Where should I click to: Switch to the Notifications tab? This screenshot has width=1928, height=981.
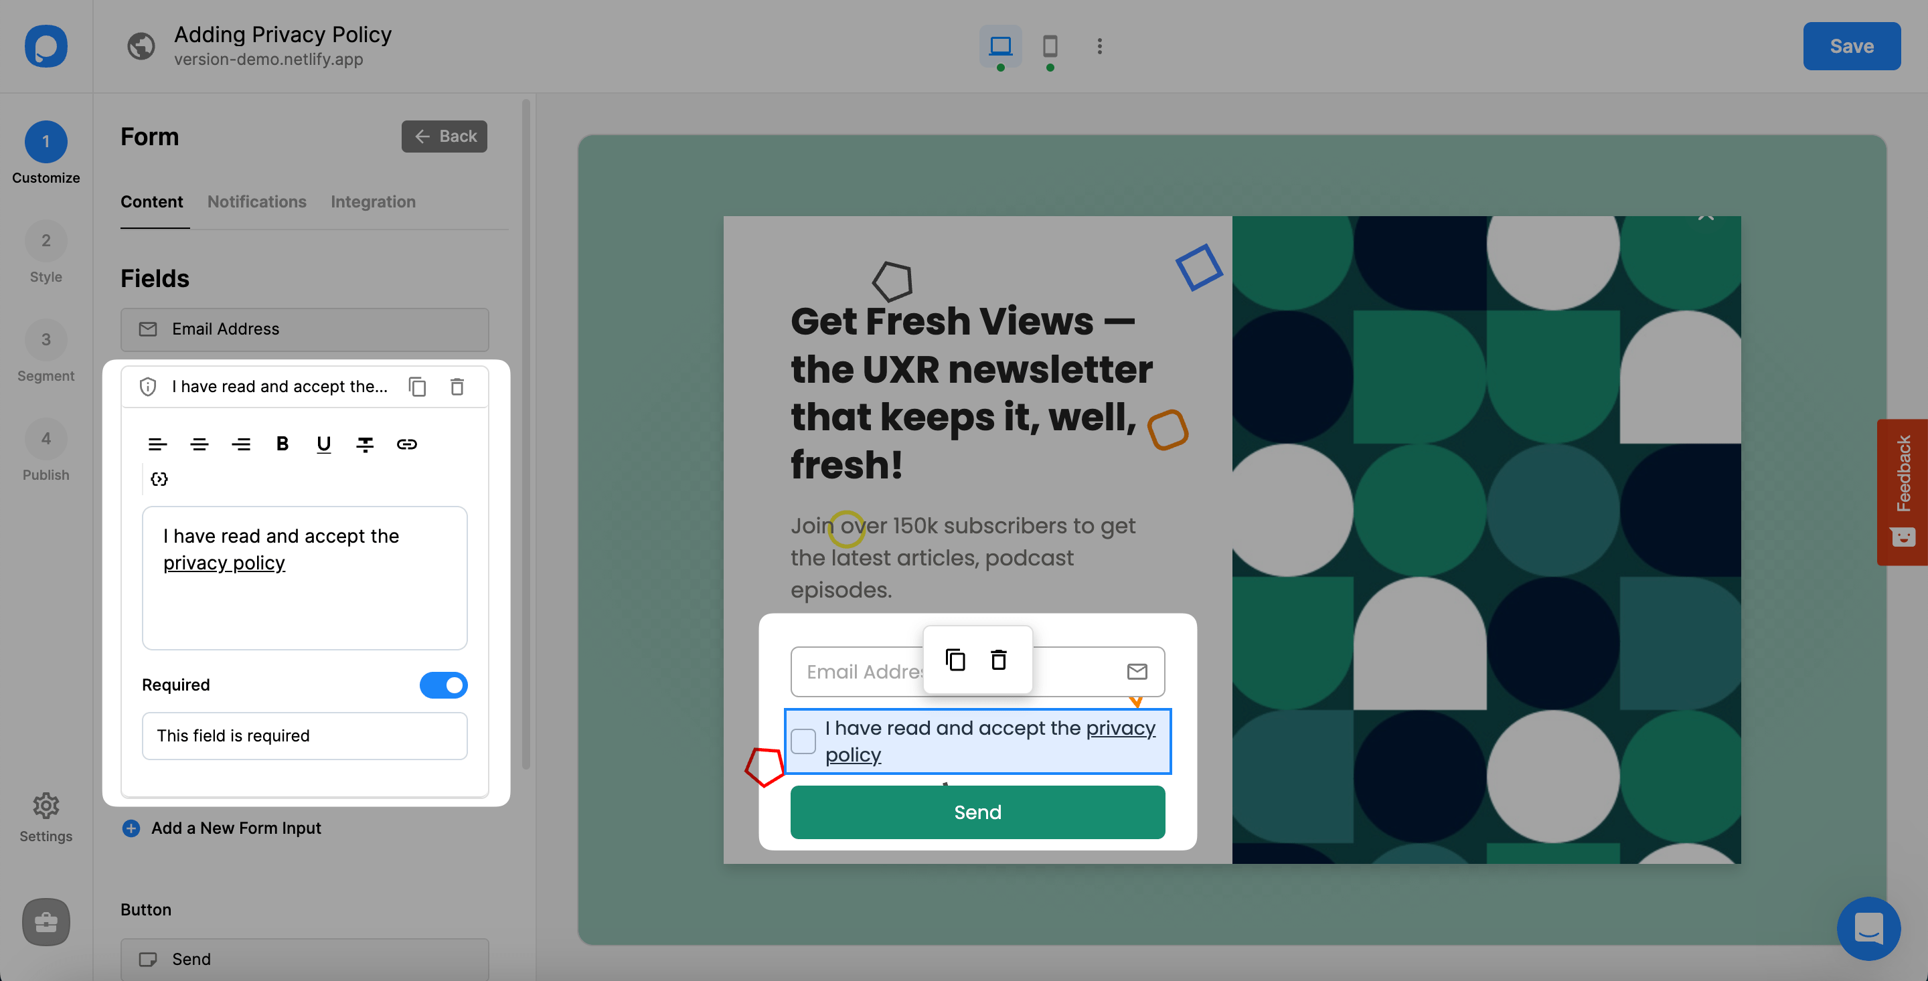(256, 201)
